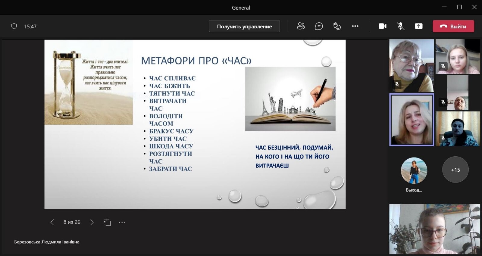Click the Выход... participant name label
Viewport: 482px width, 256px height.
coord(414,190)
